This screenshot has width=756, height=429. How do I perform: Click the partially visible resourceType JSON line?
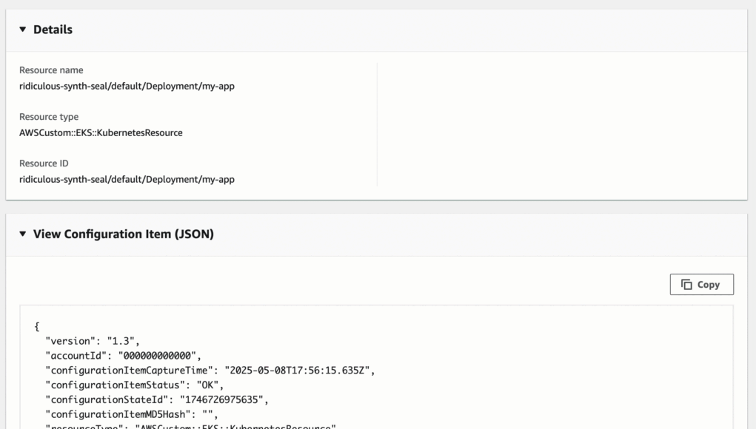coord(190,426)
